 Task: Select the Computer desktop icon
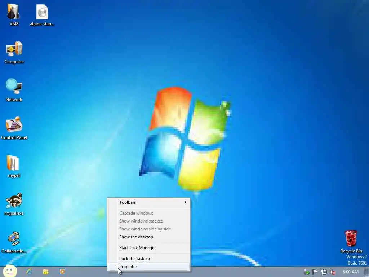point(14,53)
